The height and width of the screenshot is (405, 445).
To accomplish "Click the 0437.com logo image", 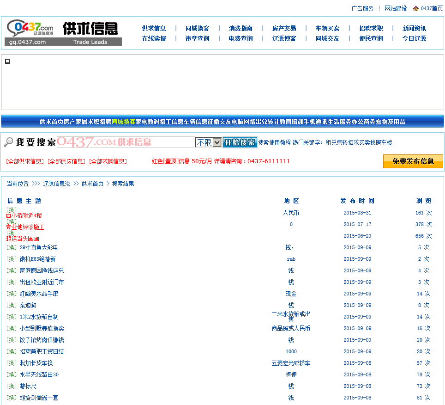I will point(63,33).
